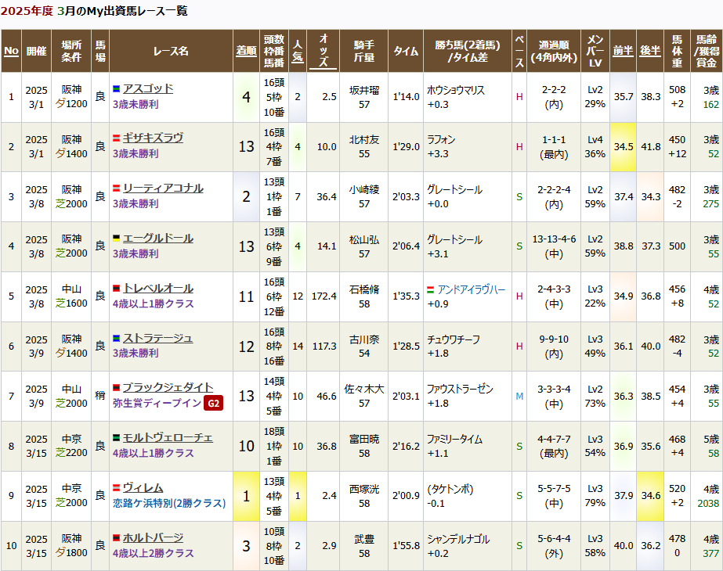Open horse page for リーティアコナル
The height and width of the screenshot is (571, 723).
tap(162, 189)
